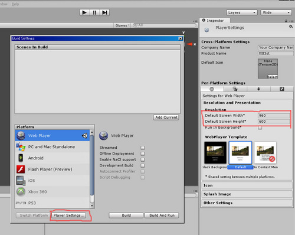The image size is (295, 235).
Task: Enable the Development Build checkbox
Action: point(143,165)
